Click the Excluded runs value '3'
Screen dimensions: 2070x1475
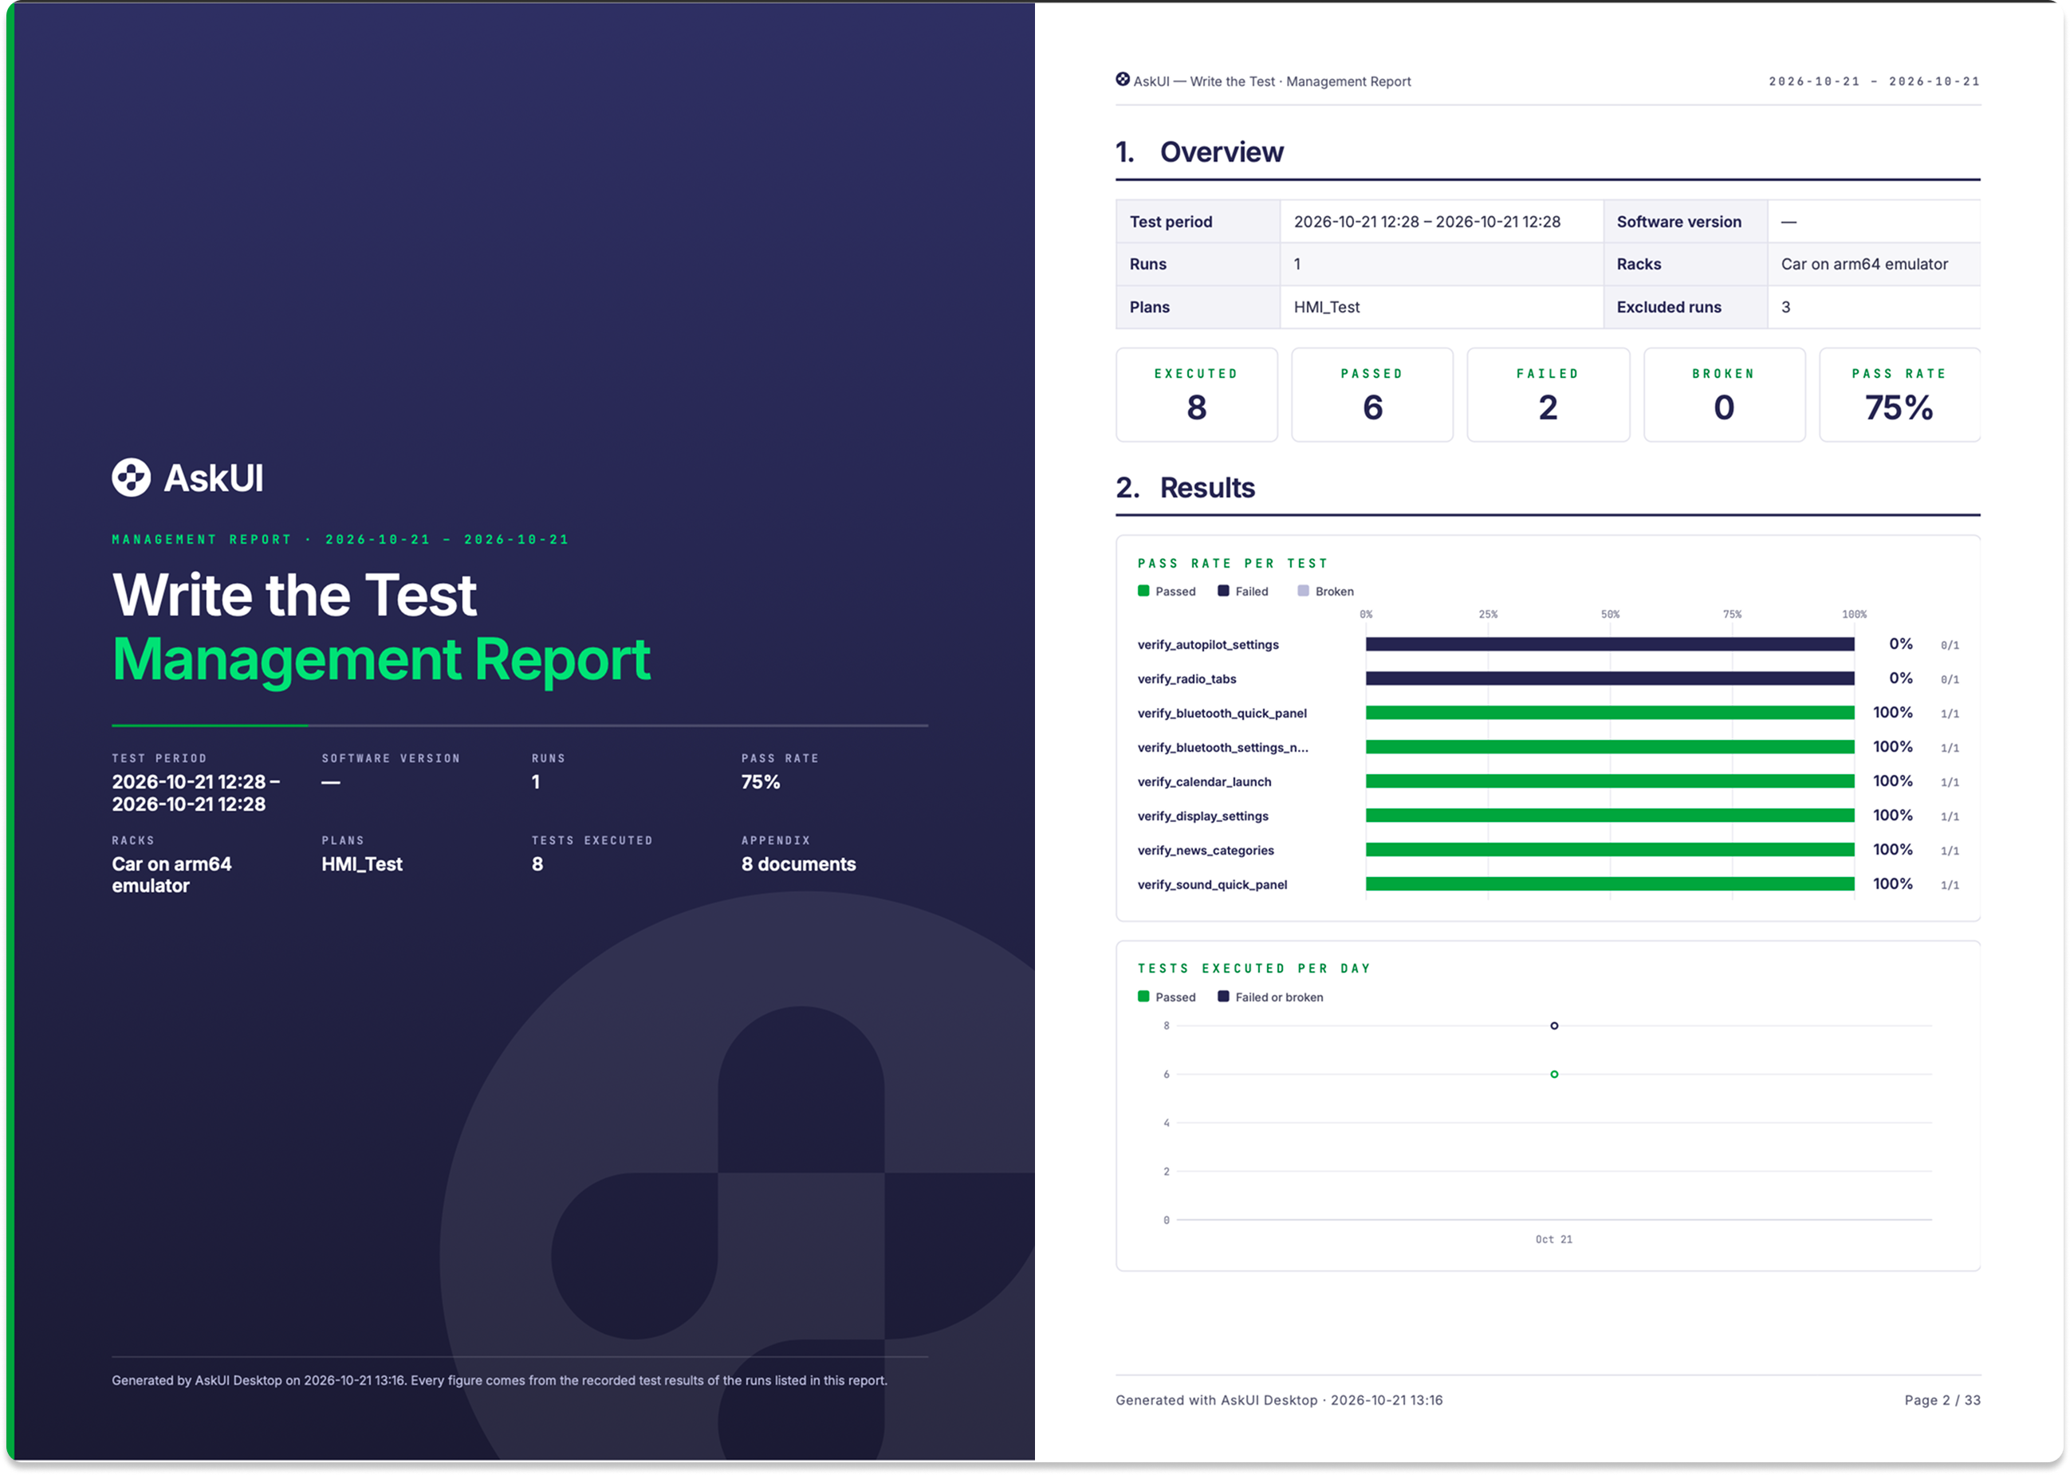1785,307
